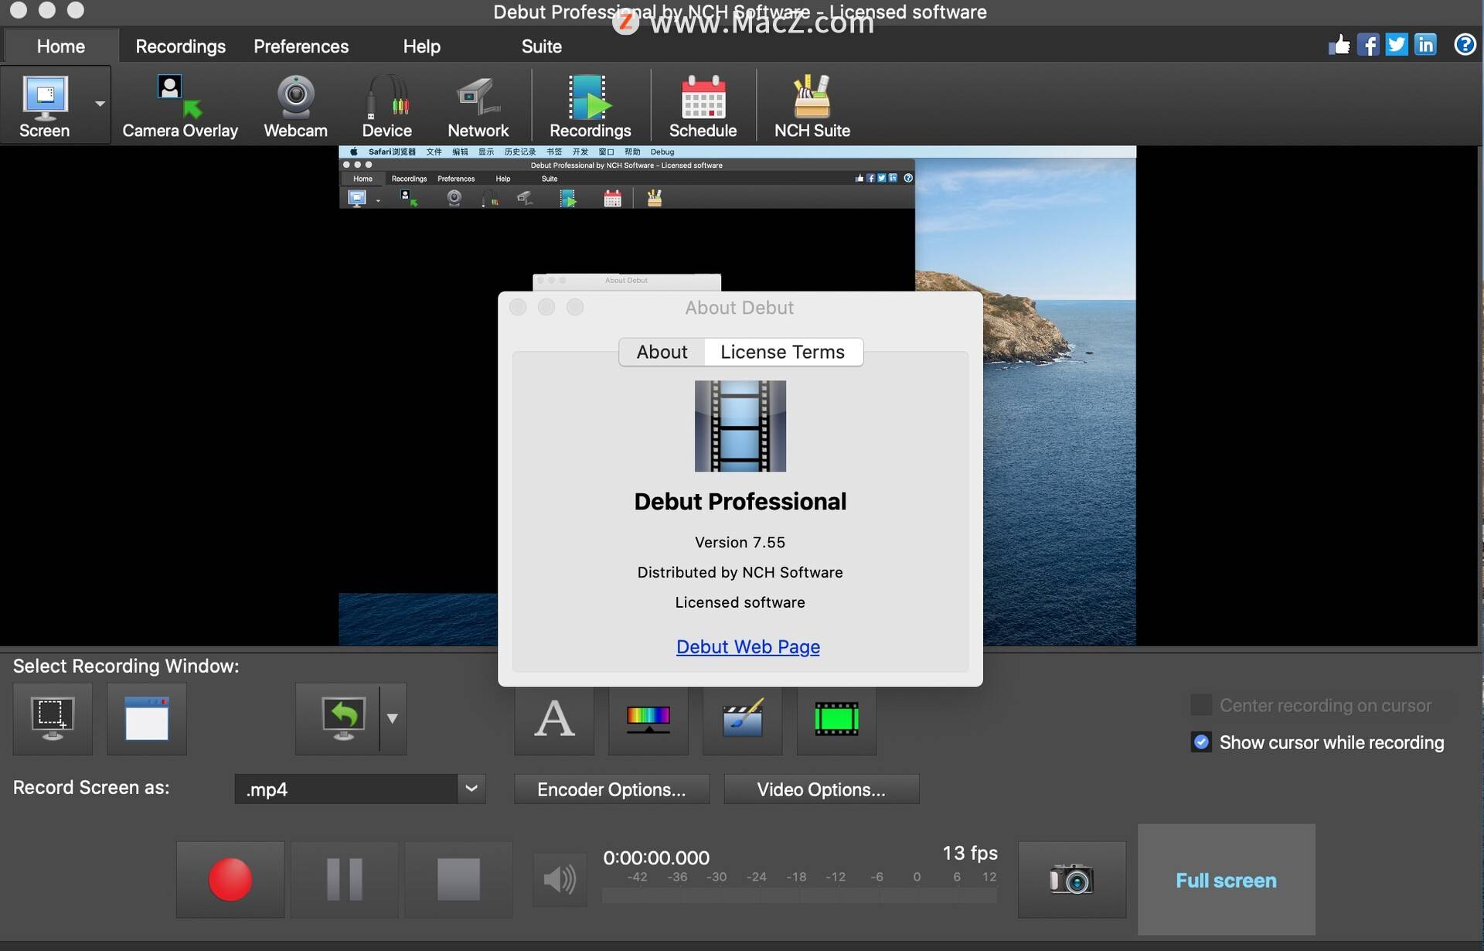Open the Help tab
This screenshot has width=1484, height=951.
click(421, 46)
